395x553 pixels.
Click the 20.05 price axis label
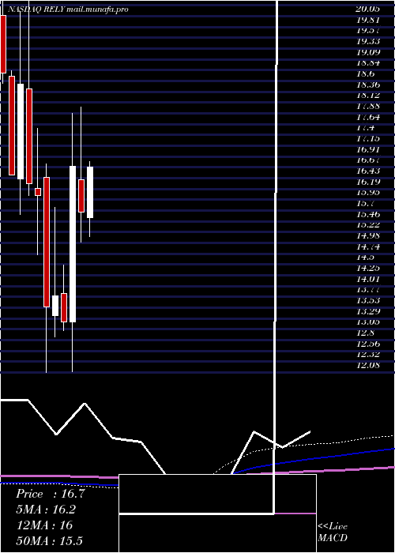point(368,9)
